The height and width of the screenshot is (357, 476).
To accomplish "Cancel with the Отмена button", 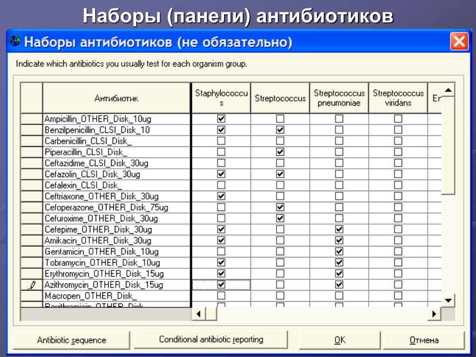I will [424, 340].
